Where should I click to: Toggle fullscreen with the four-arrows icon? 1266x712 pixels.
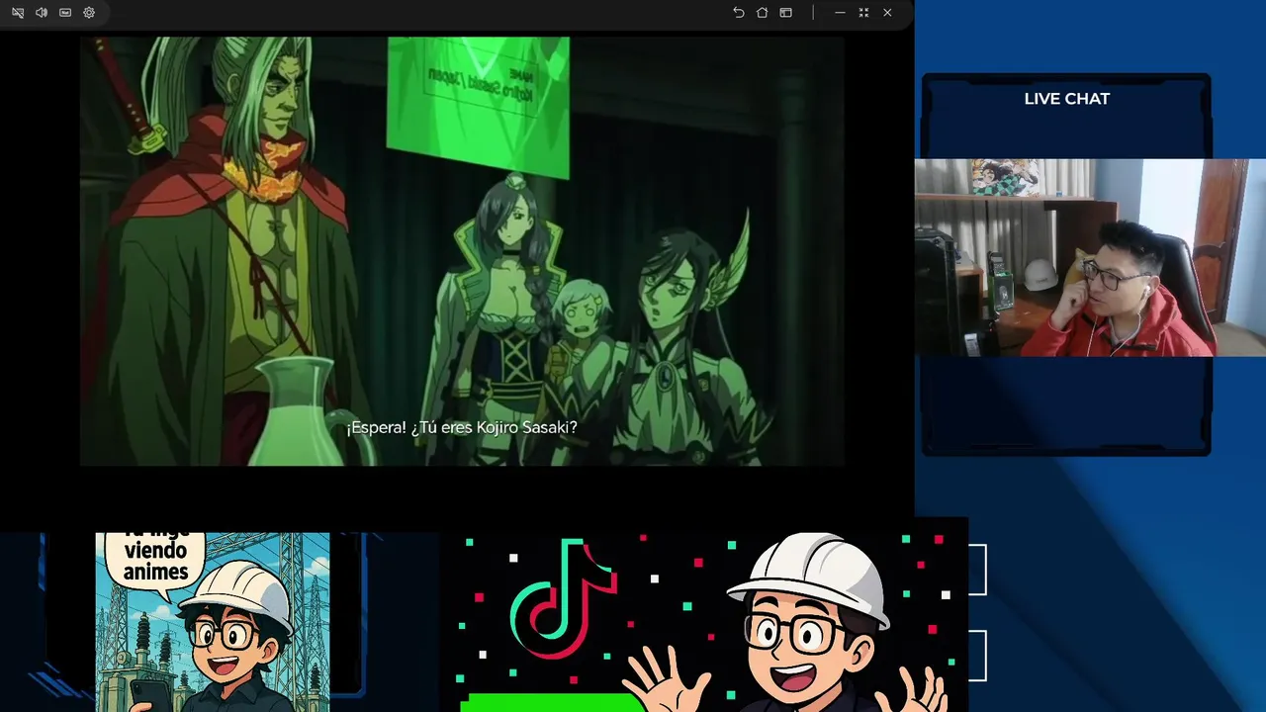coord(863,13)
